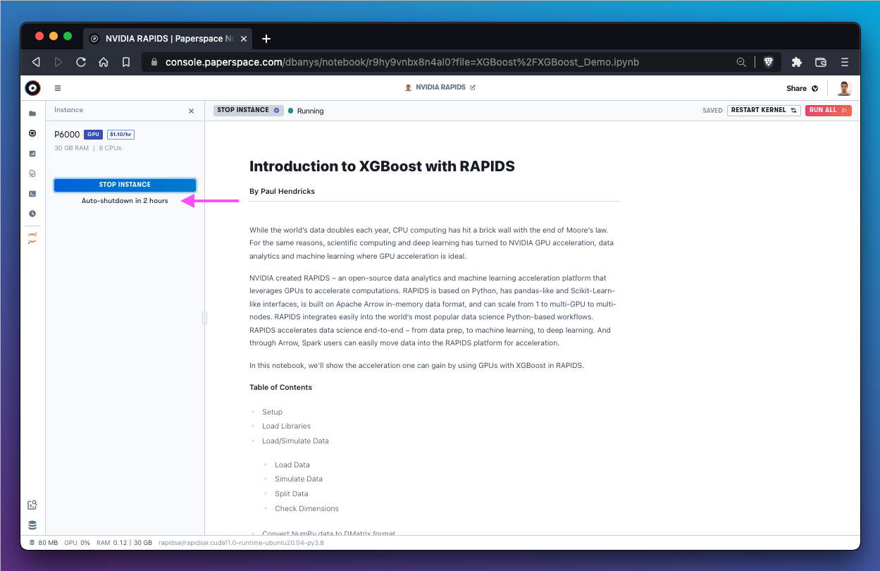Screen dimensions: 880x571
Task: Click the sidebar panel divider handle
Action: [204, 318]
